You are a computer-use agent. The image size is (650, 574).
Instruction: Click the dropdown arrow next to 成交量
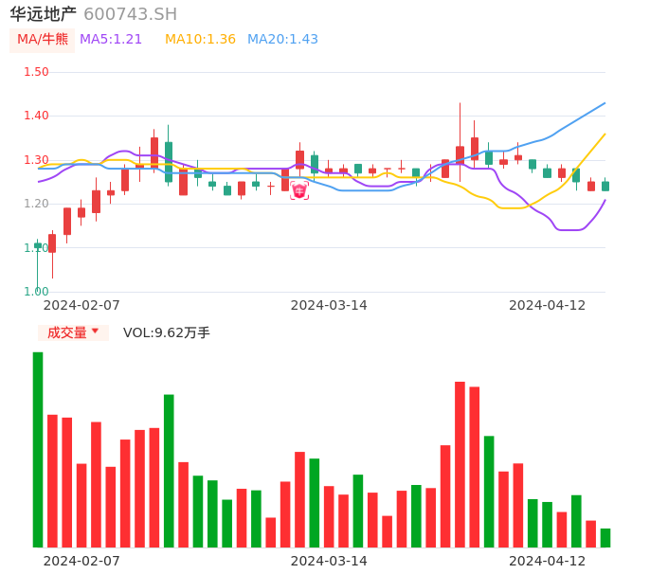coord(95,332)
